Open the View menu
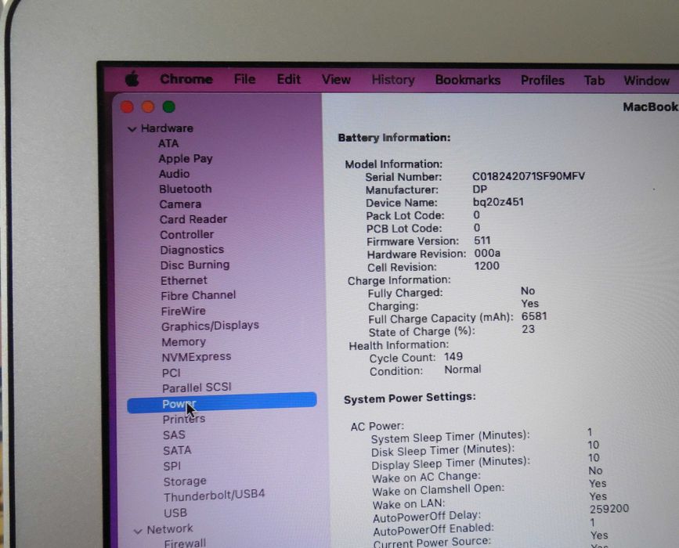679x548 pixels. (336, 80)
